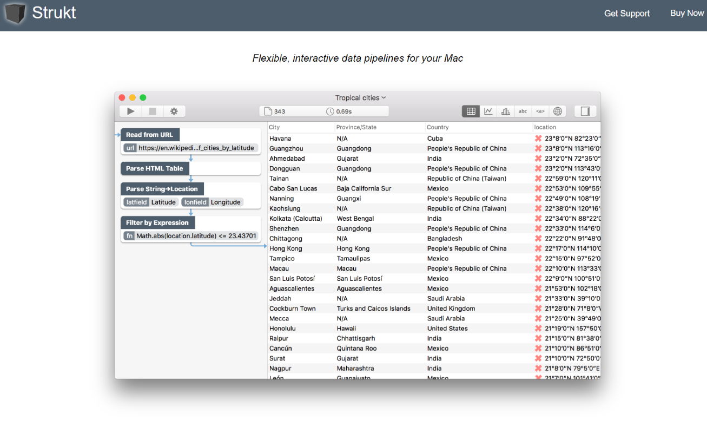This screenshot has height=433, width=707.
Task: Click the red X in the Raipur row
Action: pos(538,339)
